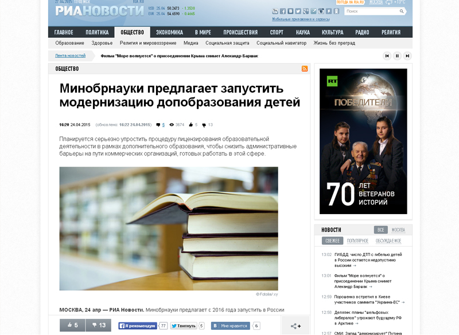Click the 'Погода на ria.ru' label
The image size is (459, 335).
350,2
